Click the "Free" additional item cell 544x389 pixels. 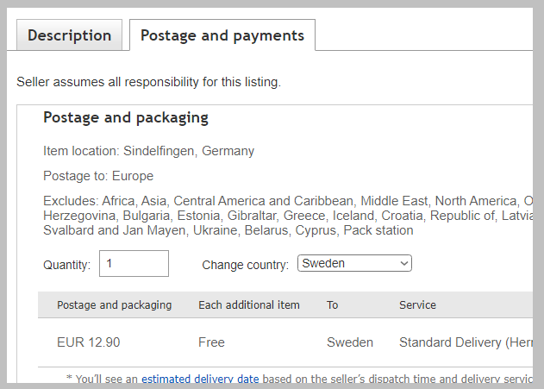(x=211, y=342)
